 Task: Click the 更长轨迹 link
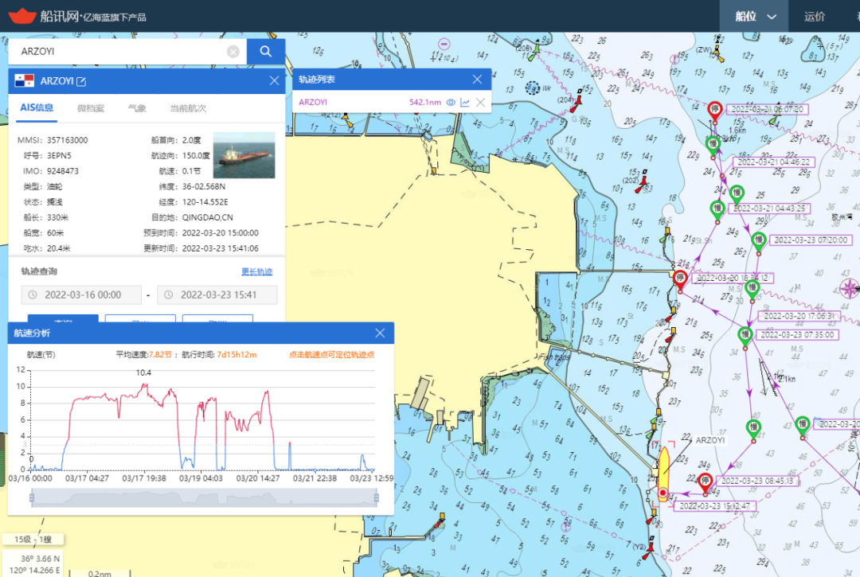coord(256,271)
